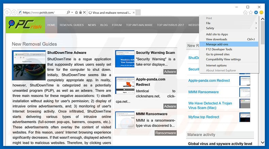This screenshot has height=149, width=269.
Task: Click the Apple-panda.com Redirect thumbnail
Action: click(x=125, y=86)
